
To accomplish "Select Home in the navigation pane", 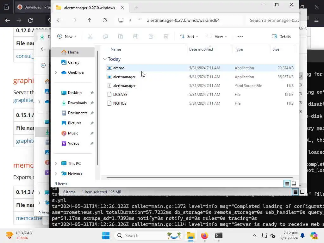I will pos(73,52).
